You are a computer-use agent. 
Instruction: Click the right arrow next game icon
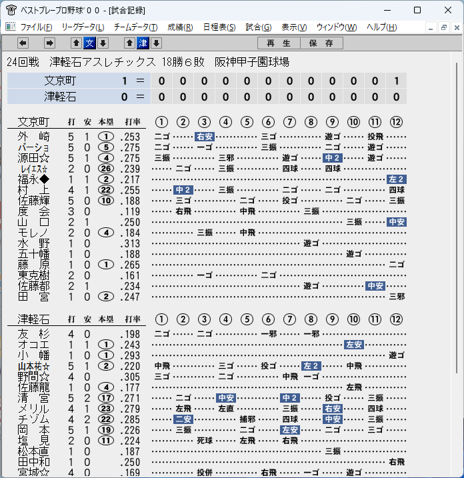(49, 43)
